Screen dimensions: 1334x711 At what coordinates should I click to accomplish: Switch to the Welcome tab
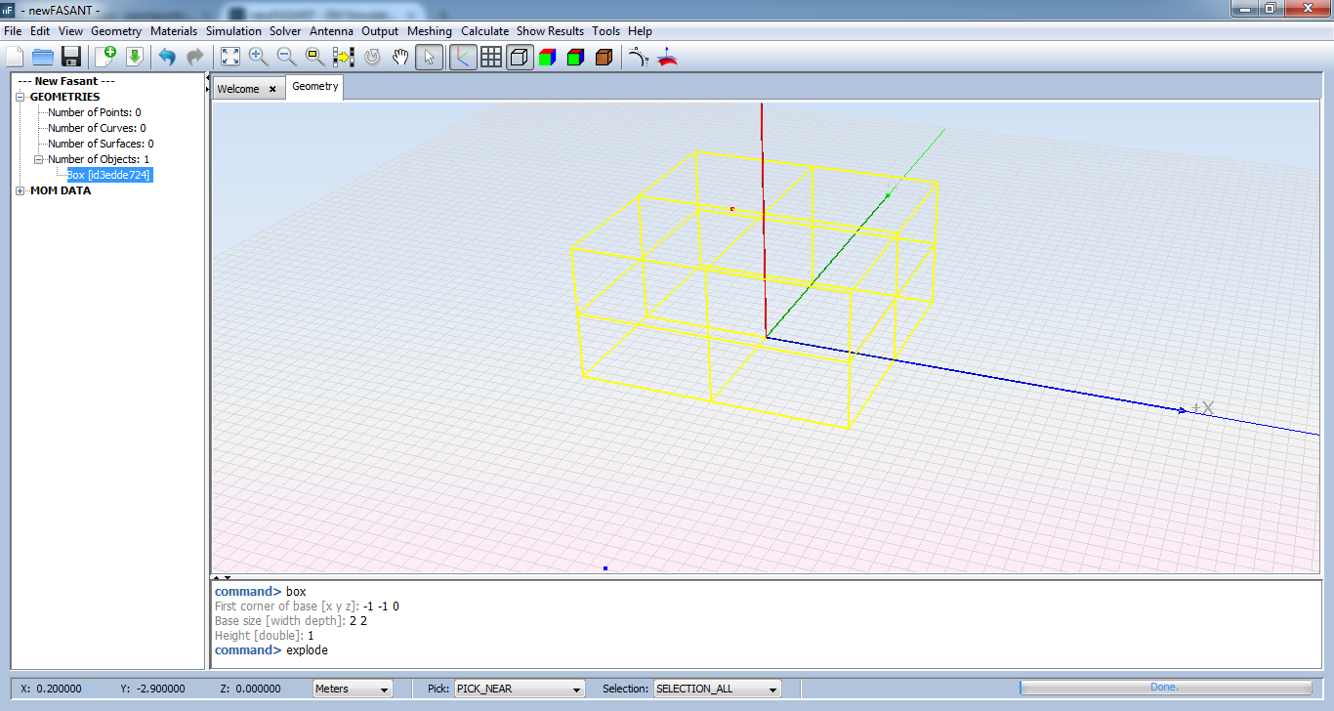(x=238, y=89)
